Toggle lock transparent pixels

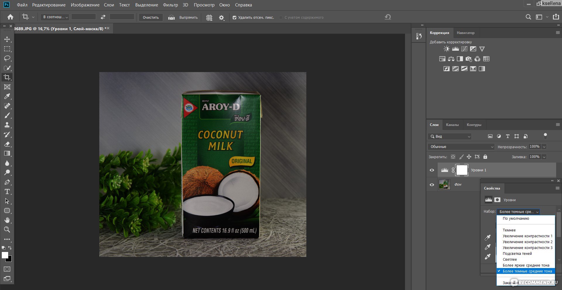pyautogui.click(x=453, y=157)
